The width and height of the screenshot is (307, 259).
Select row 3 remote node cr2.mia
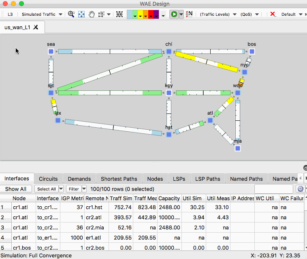pyautogui.click(x=97, y=227)
